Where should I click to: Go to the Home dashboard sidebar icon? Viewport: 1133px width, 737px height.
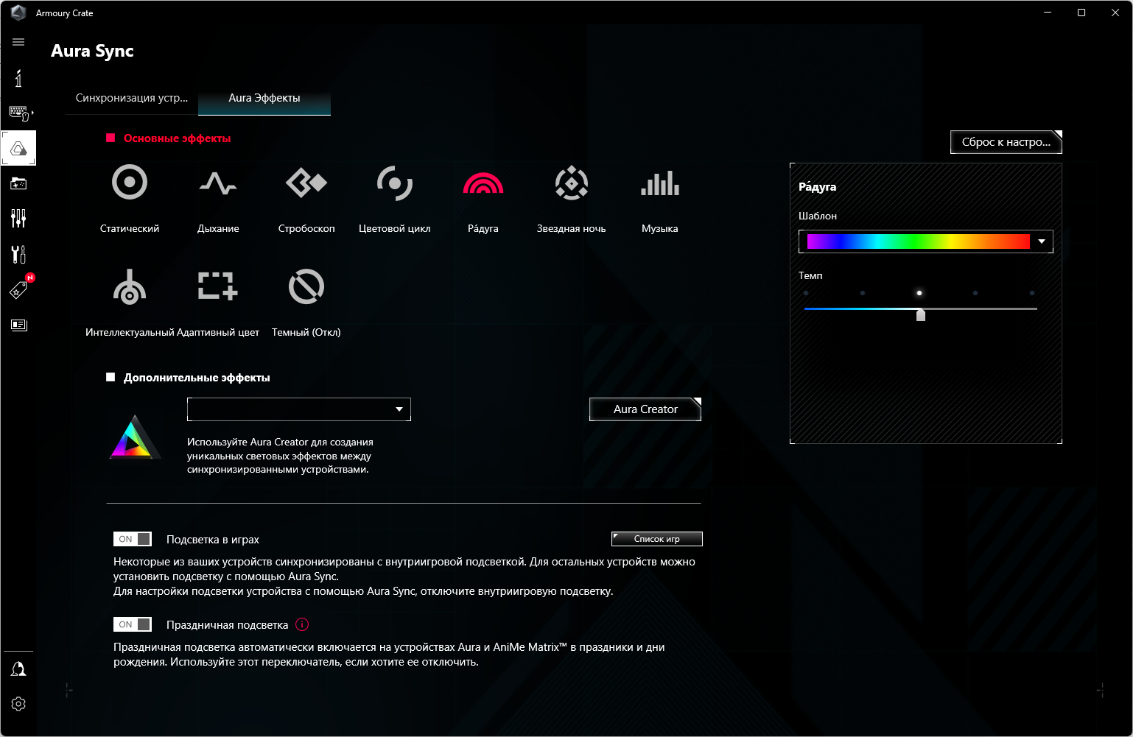[x=18, y=77]
